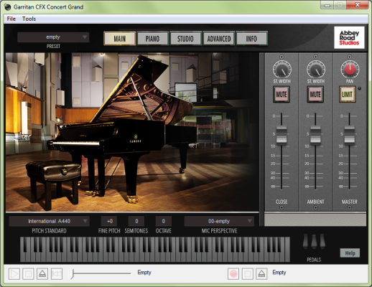Minimize the Garritan CFX Concert Grand window

click(x=327, y=5)
